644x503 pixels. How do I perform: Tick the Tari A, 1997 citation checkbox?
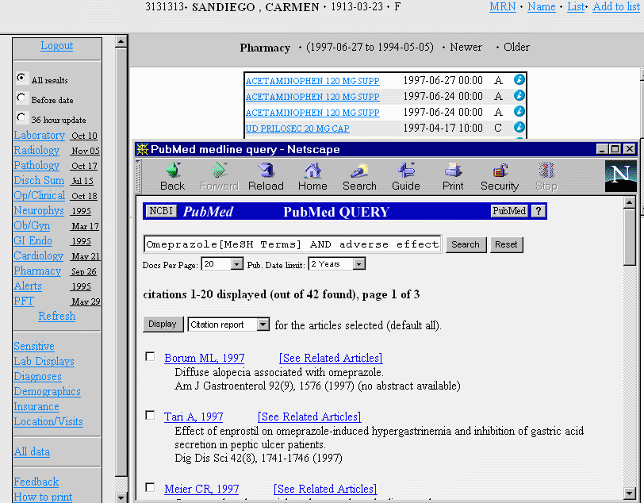click(151, 416)
